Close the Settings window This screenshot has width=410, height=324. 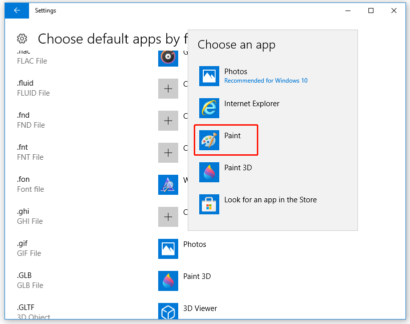point(394,11)
